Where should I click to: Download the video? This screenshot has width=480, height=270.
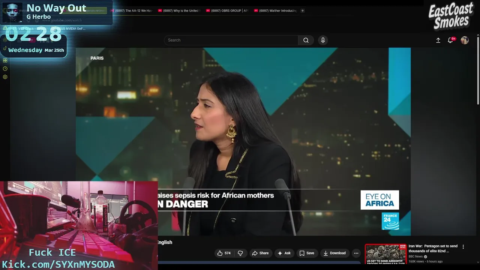(335, 253)
